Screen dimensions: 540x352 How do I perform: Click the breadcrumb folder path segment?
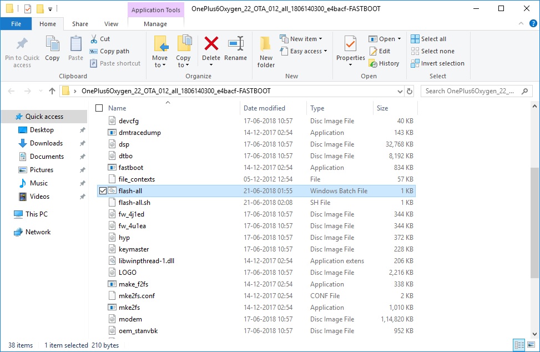[x=176, y=91]
